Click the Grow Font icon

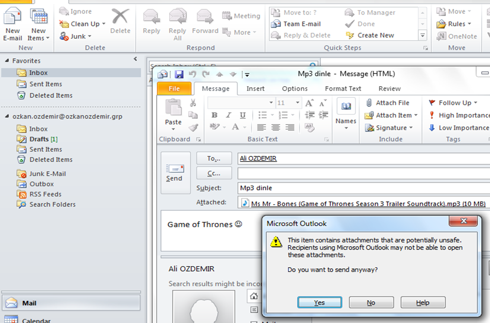coord(309,103)
